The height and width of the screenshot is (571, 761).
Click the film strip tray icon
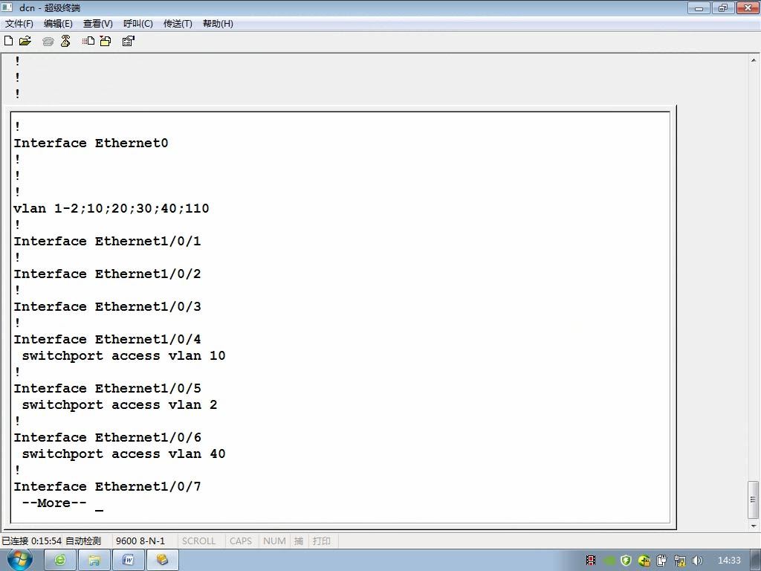[591, 561]
